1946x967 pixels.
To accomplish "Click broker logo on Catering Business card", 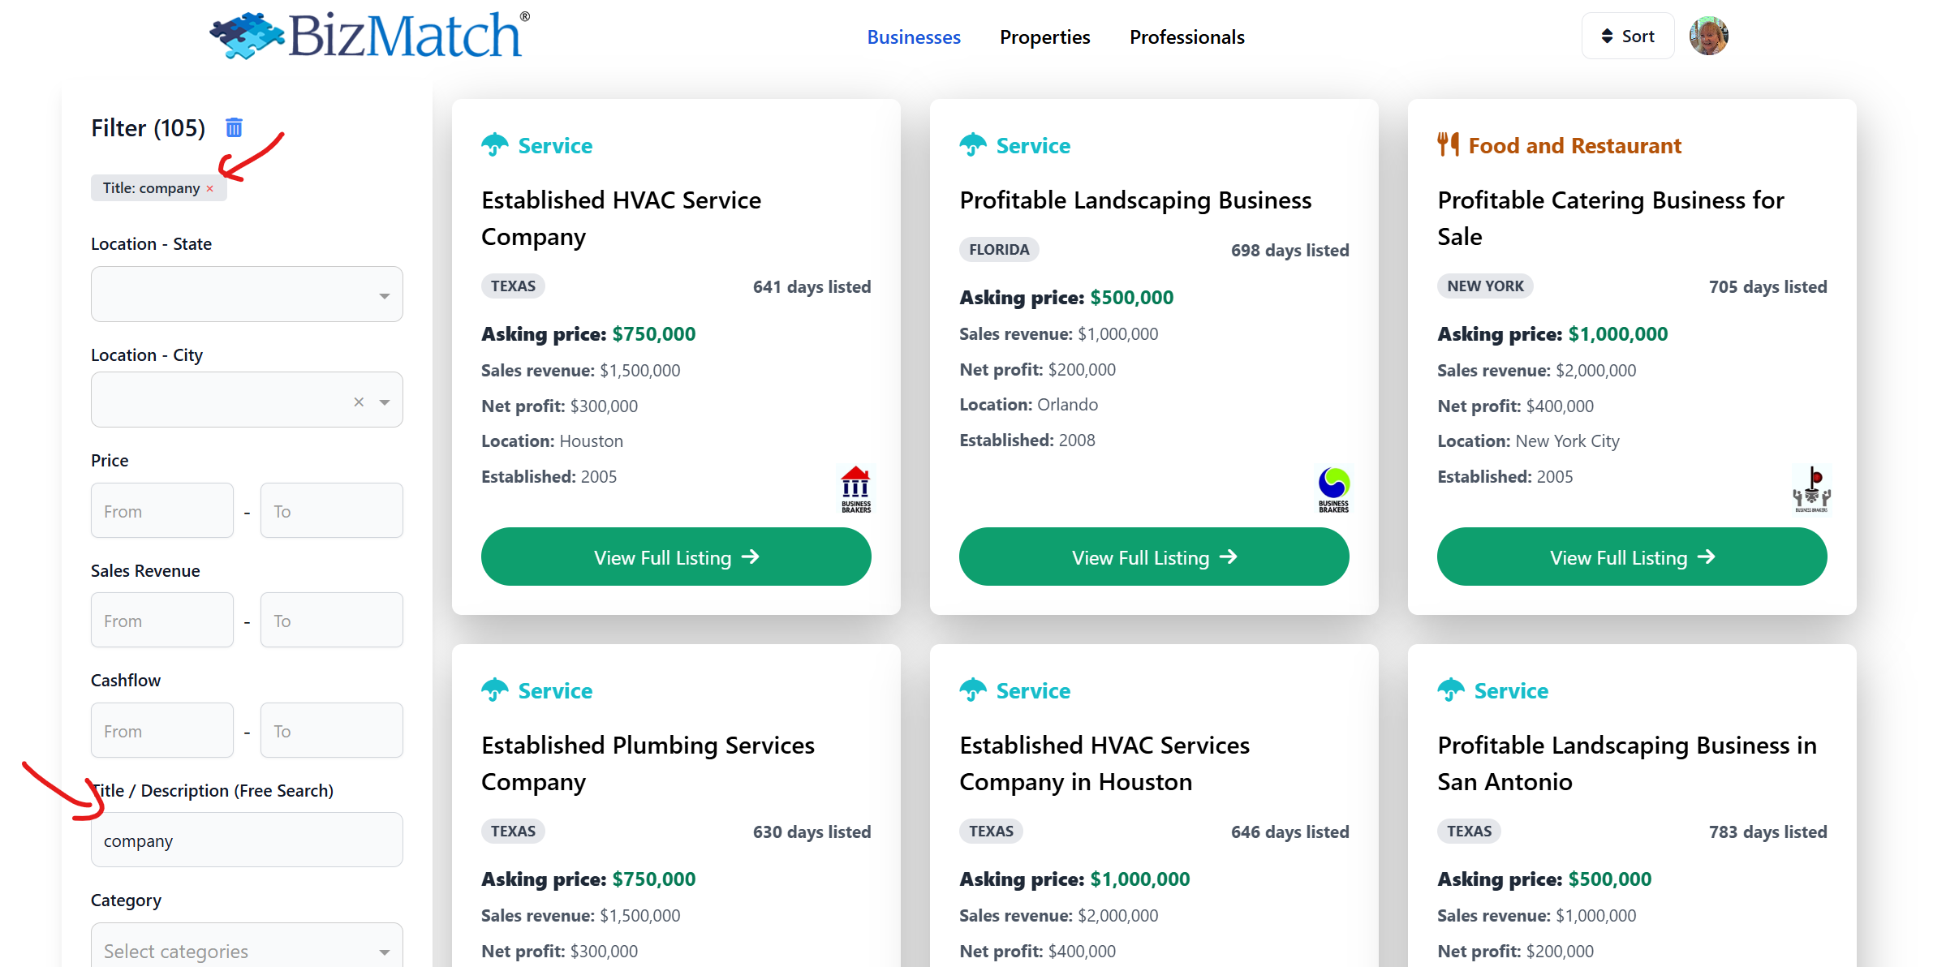I will tap(1811, 489).
